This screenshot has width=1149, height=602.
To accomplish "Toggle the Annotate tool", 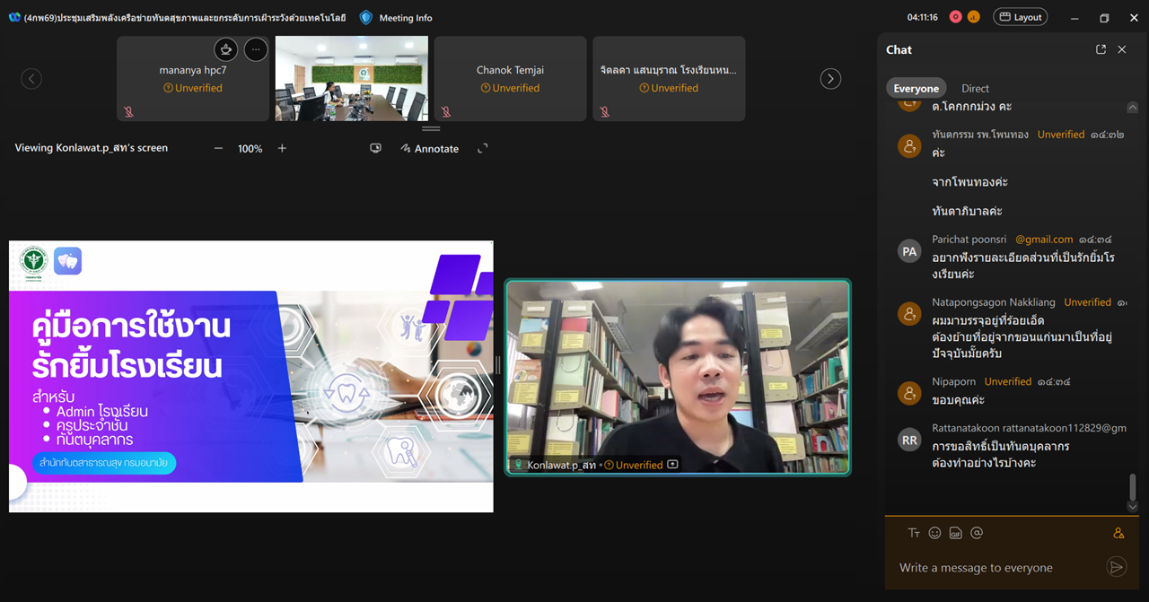I will pos(430,149).
